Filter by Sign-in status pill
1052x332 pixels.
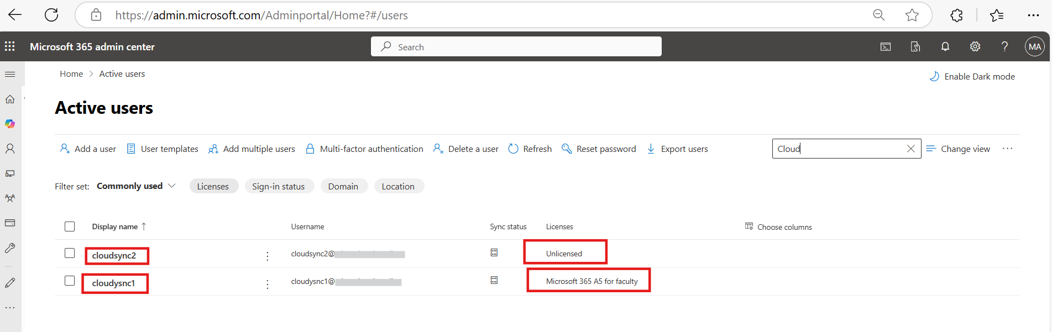click(279, 186)
